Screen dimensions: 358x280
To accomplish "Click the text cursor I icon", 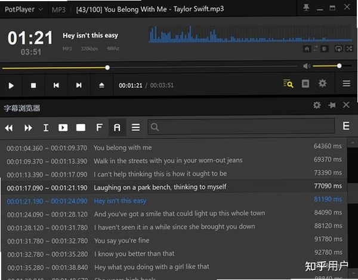I will tap(46, 128).
